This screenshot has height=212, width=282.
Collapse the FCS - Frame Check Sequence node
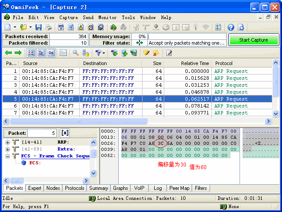[7, 156]
